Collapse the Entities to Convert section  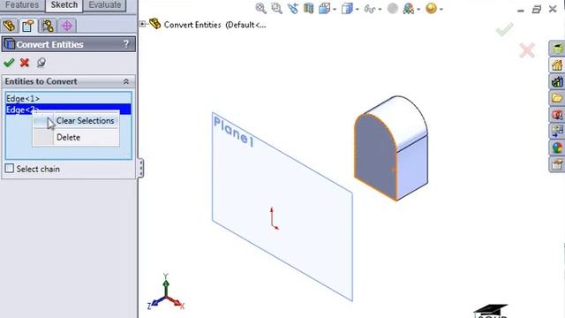point(126,81)
